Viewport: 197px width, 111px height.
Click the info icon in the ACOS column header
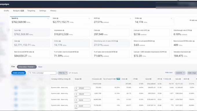point(189,79)
